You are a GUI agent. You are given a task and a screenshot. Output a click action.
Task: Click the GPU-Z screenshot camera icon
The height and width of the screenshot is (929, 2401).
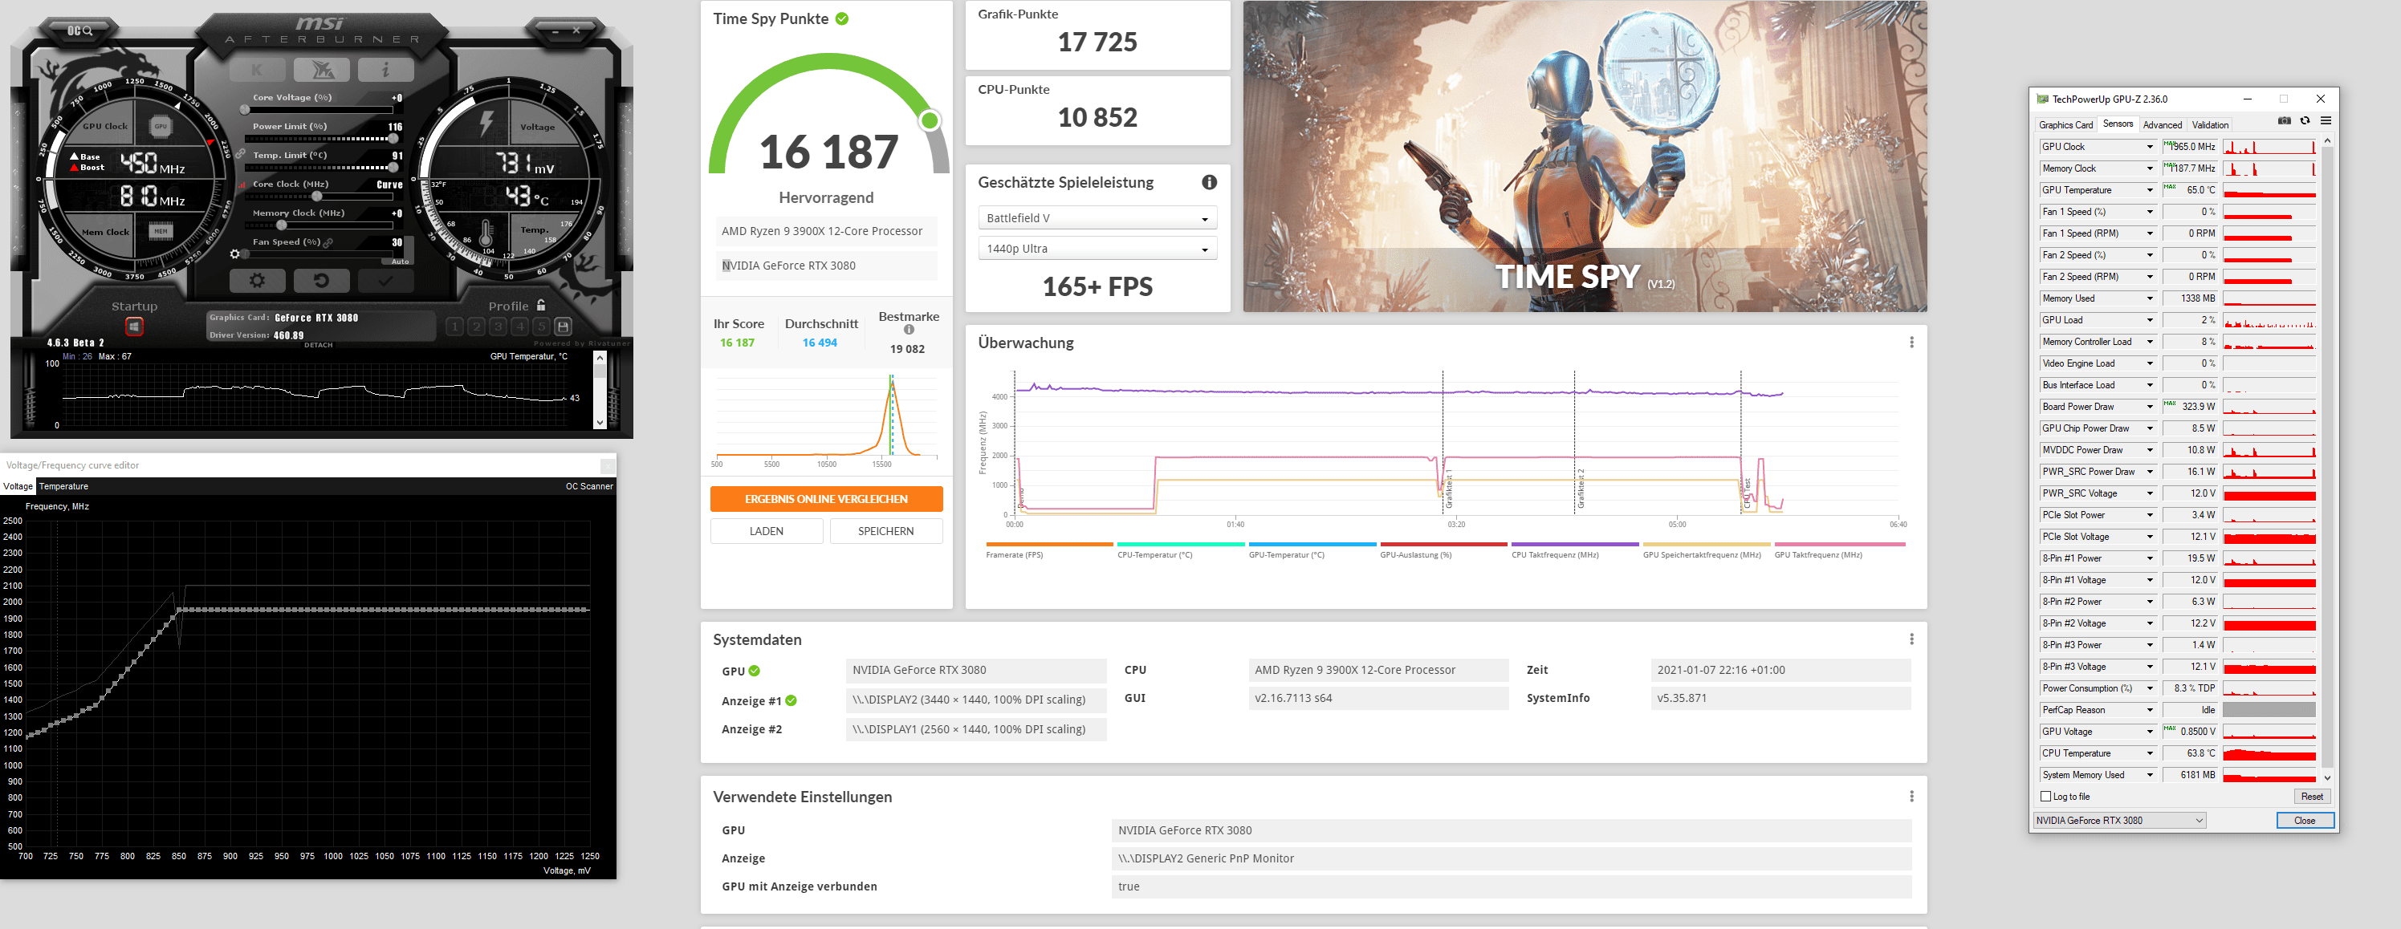(2284, 121)
